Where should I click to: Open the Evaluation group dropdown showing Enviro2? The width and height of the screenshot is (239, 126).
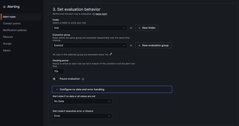coord(90,45)
